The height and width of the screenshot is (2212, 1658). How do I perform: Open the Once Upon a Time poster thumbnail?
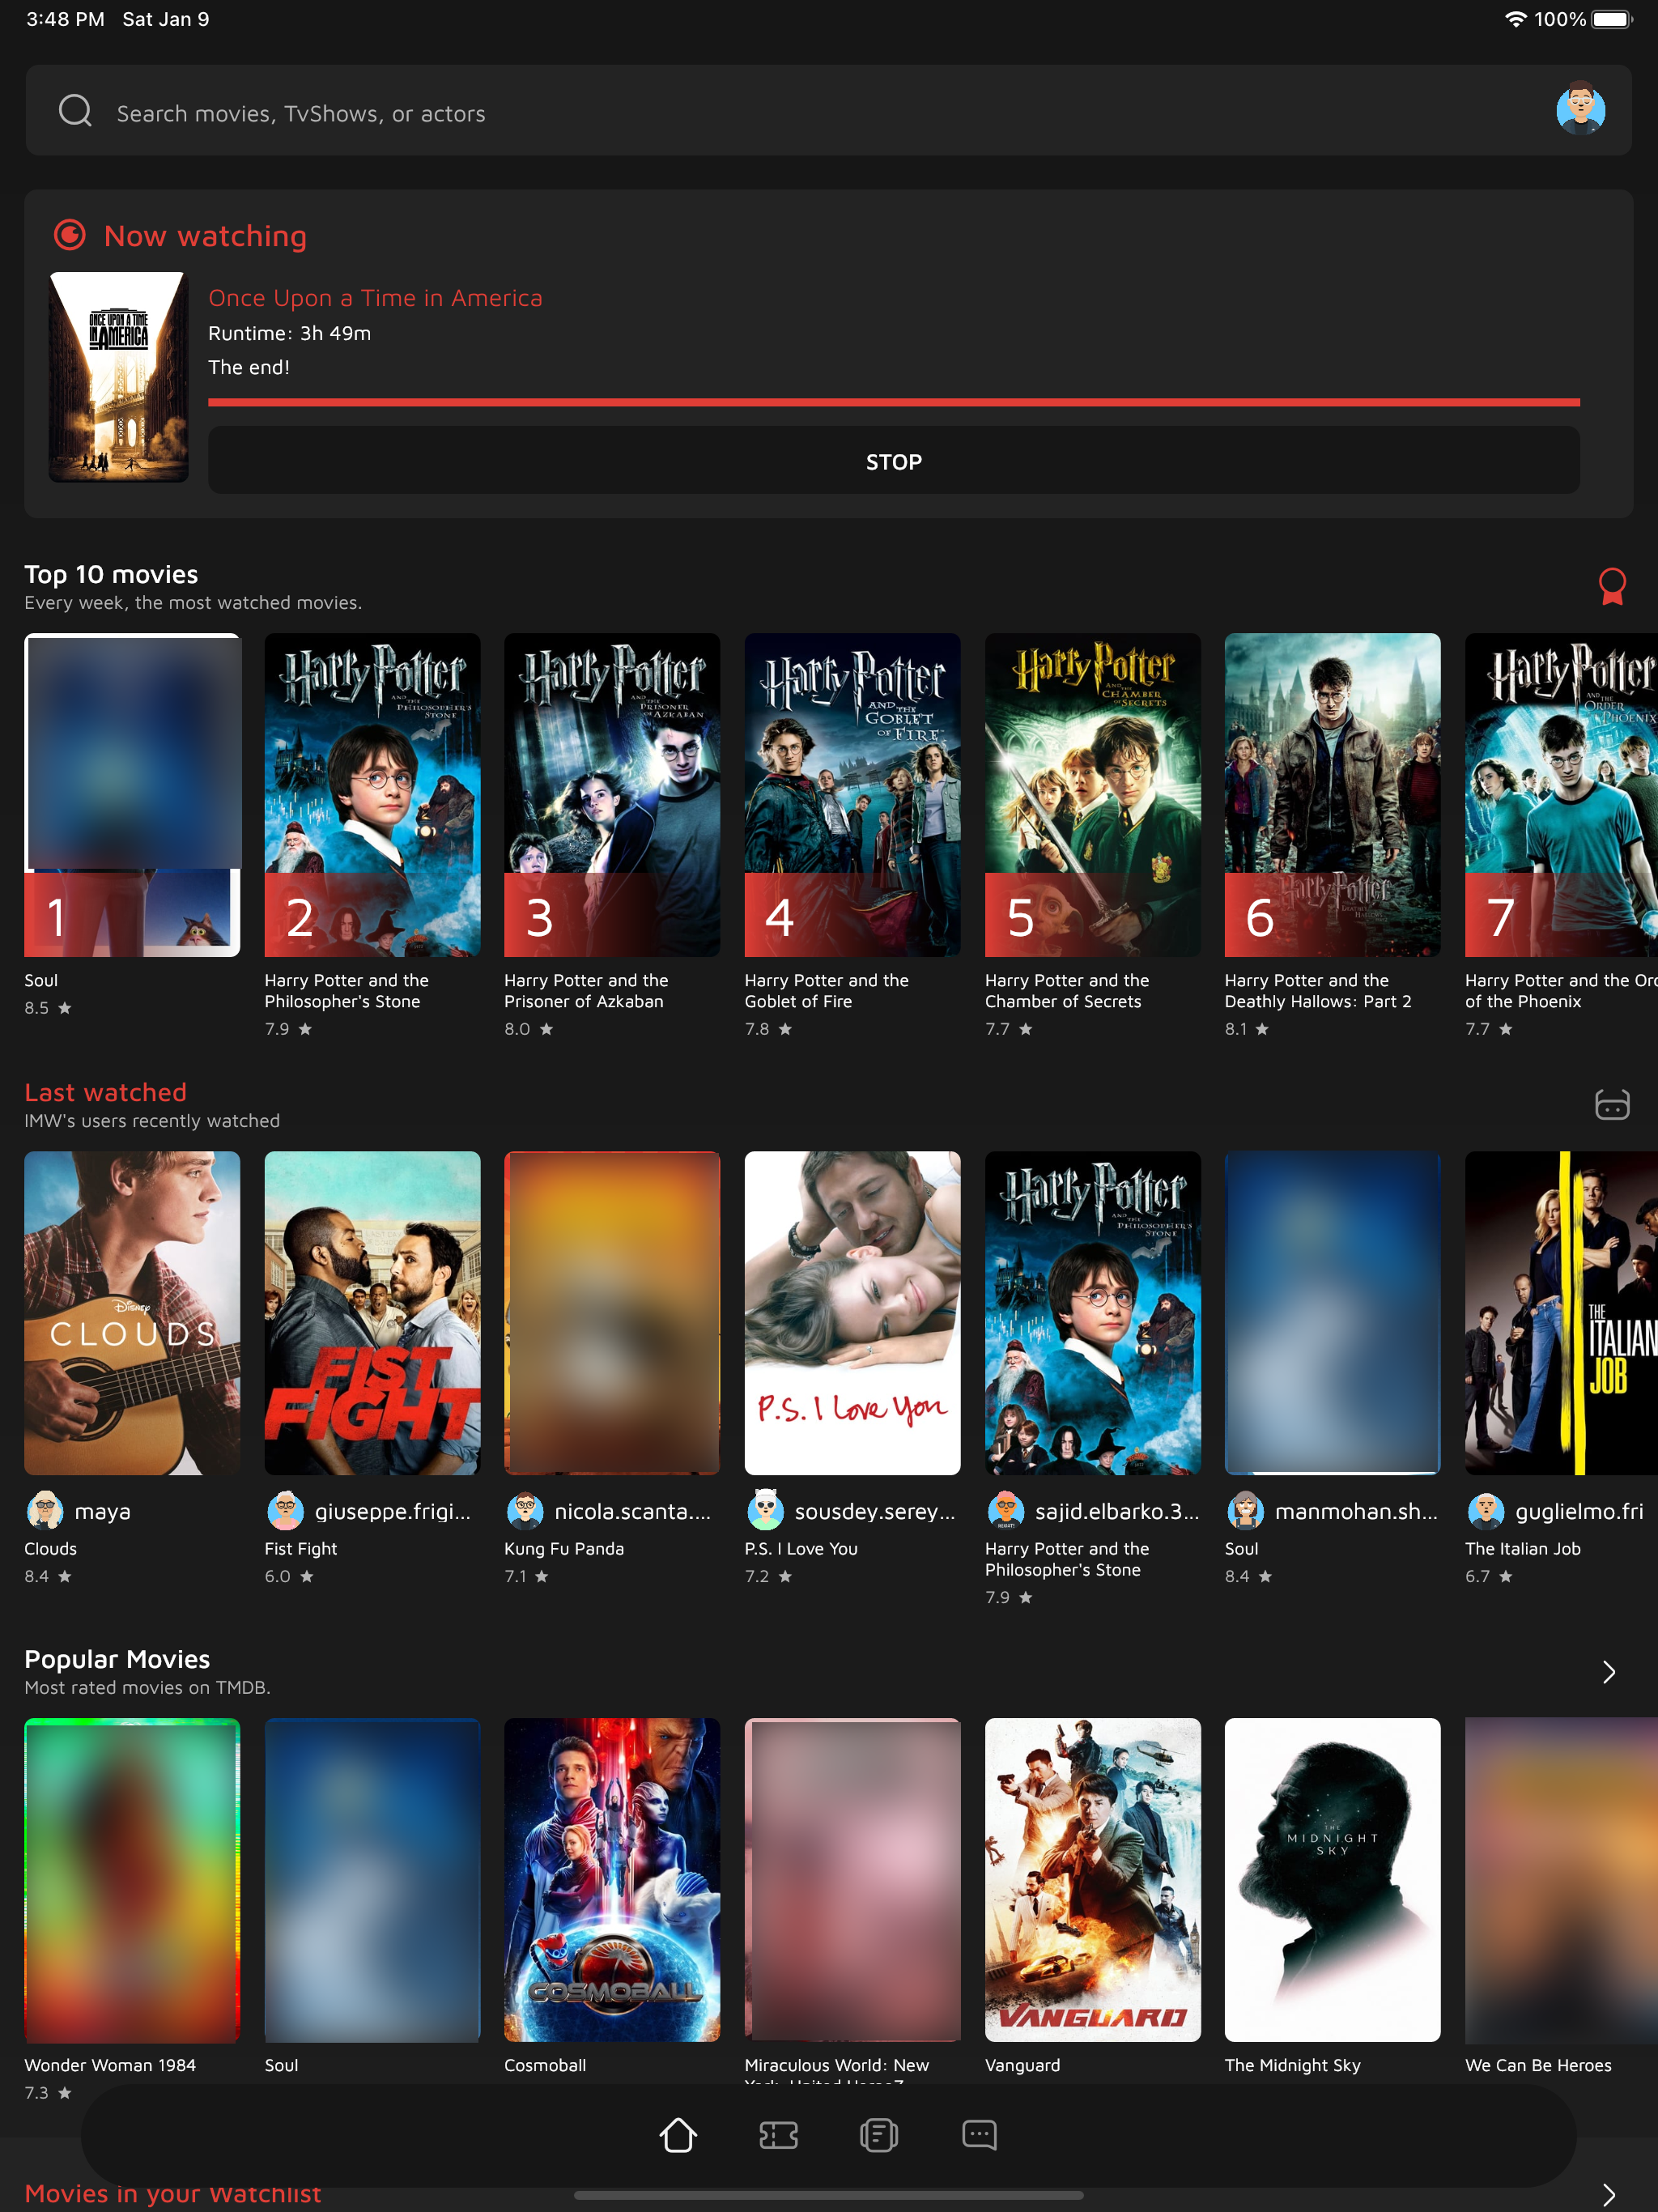point(119,377)
